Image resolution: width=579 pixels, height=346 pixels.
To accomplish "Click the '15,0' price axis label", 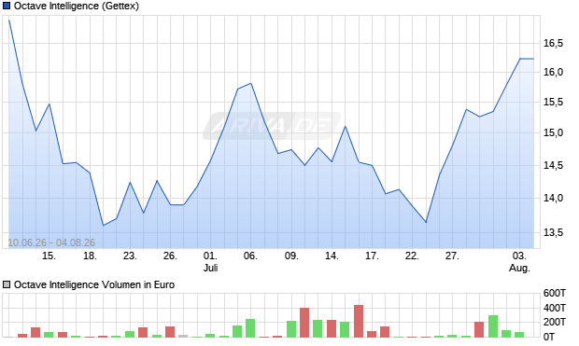I will tap(553, 132).
